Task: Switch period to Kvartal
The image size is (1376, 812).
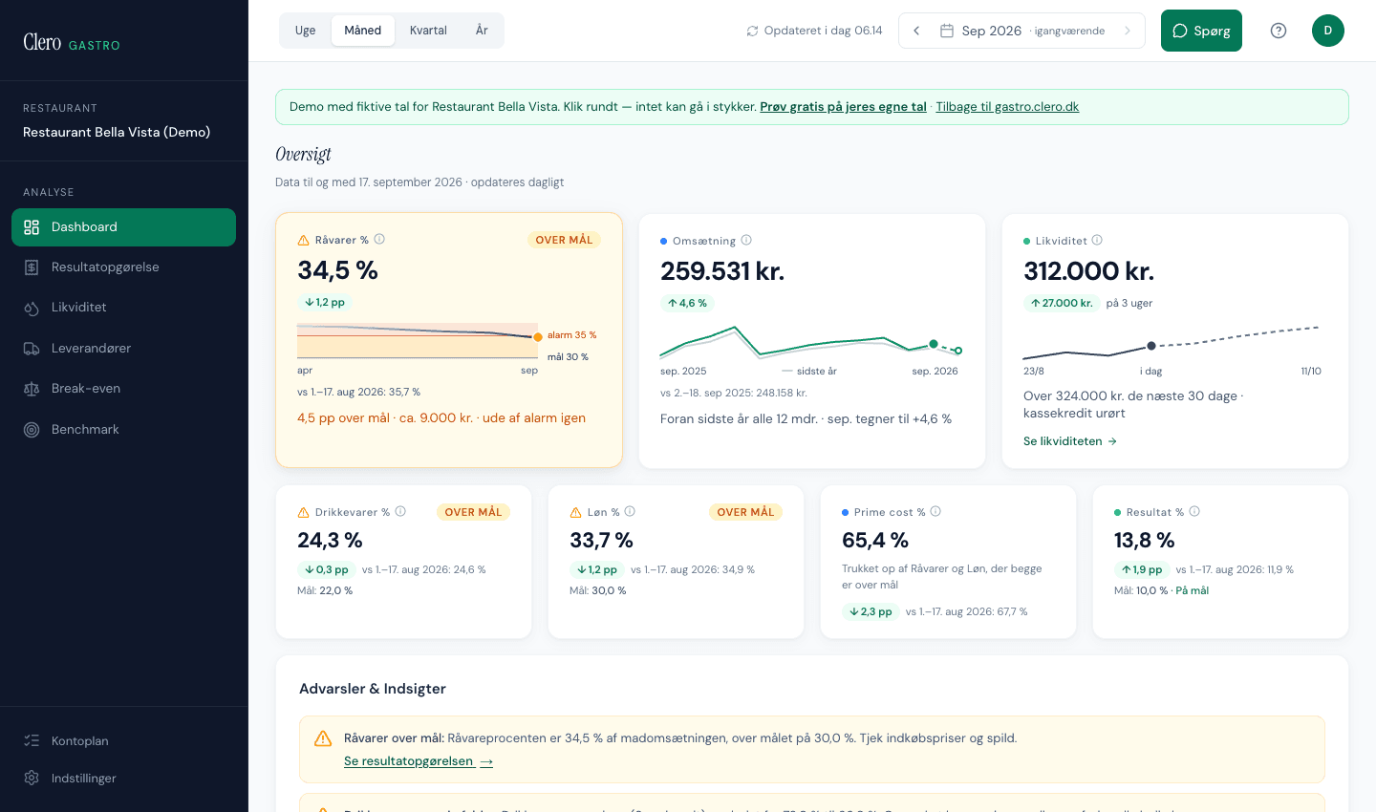Action: [x=428, y=31]
